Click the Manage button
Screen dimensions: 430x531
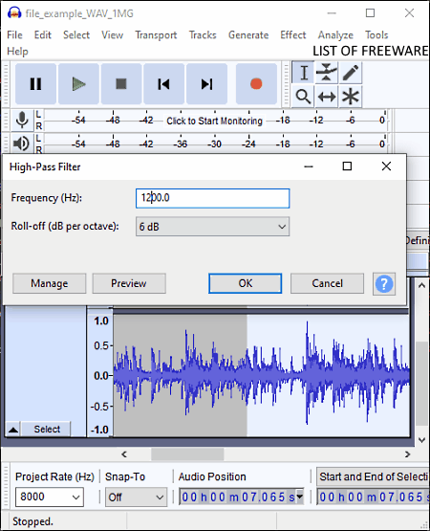click(x=50, y=283)
